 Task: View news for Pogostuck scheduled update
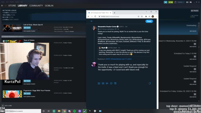[x=193, y=97]
